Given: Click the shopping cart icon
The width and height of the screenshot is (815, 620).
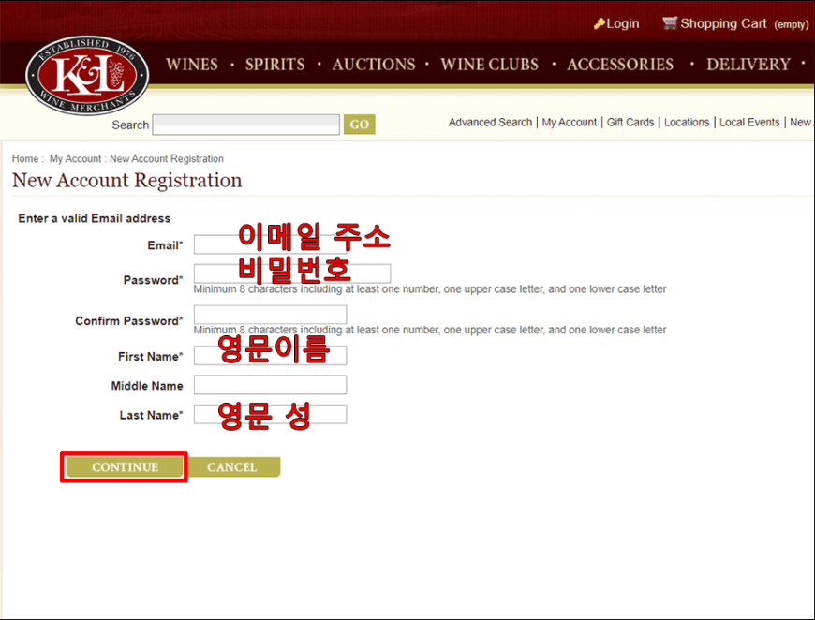Looking at the screenshot, I should click(x=670, y=22).
